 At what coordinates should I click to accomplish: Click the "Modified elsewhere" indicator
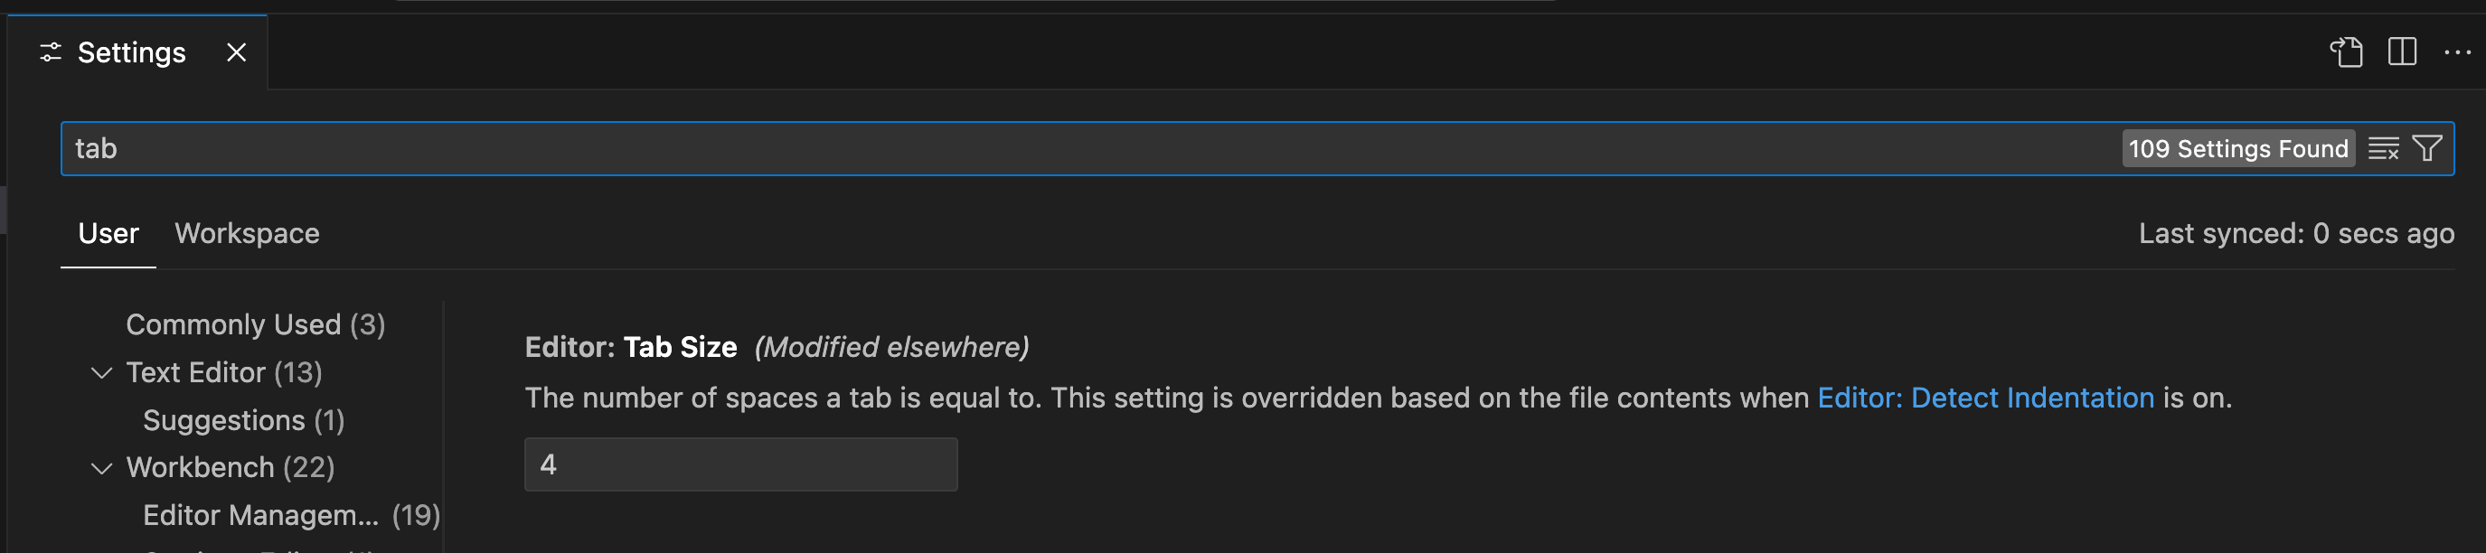(891, 348)
